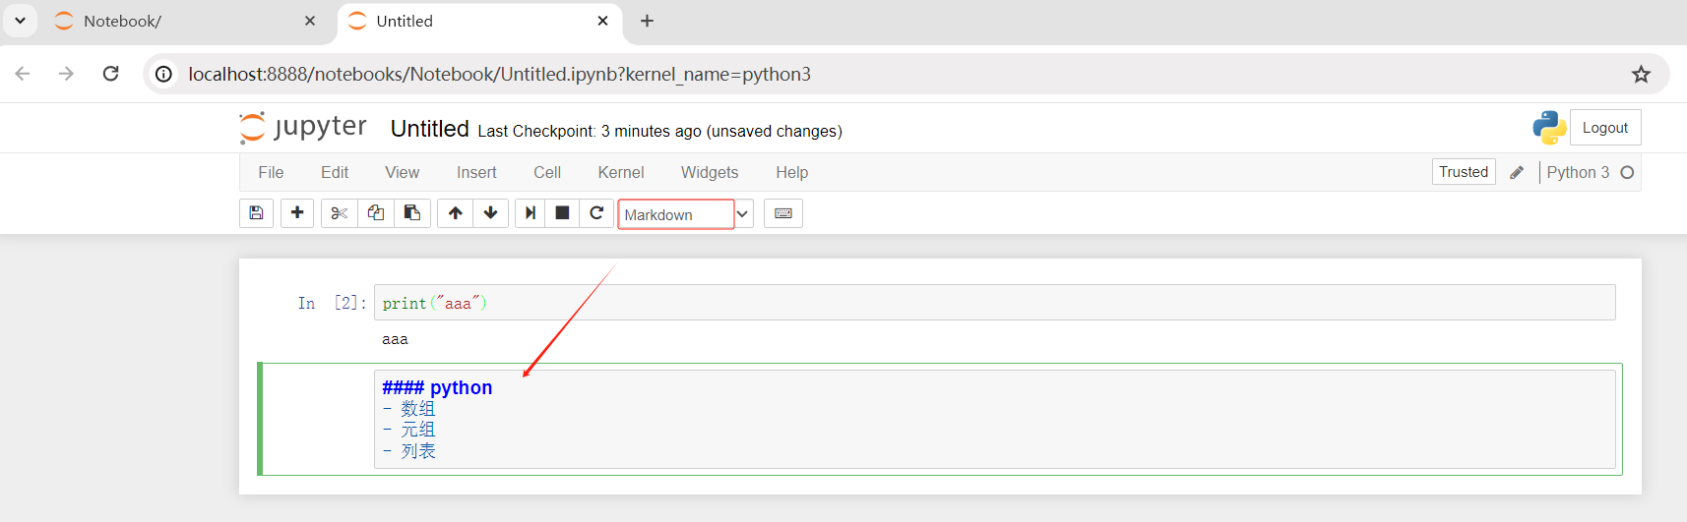The height and width of the screenshot is (522, 1687).
Task: Open the browser tab search dropdown
Action: (x=20, y=21)
